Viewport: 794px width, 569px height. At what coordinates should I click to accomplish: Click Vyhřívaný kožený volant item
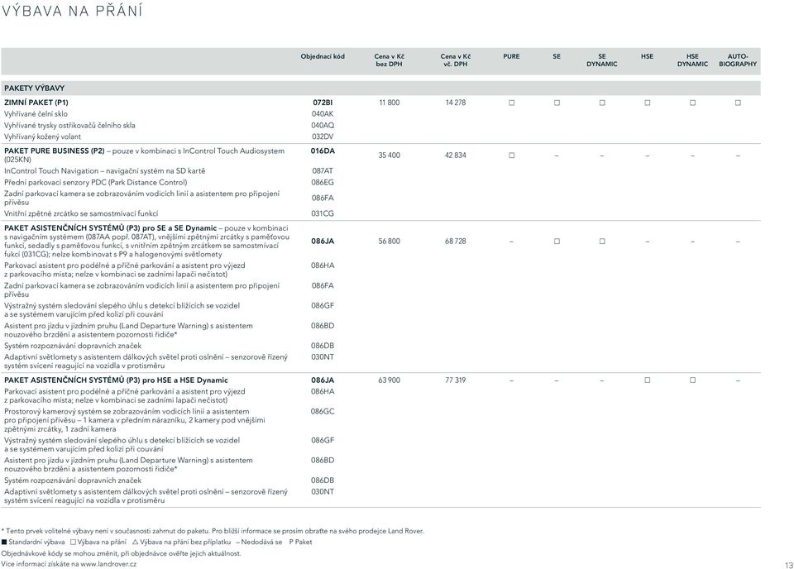(x=42, y=136)
